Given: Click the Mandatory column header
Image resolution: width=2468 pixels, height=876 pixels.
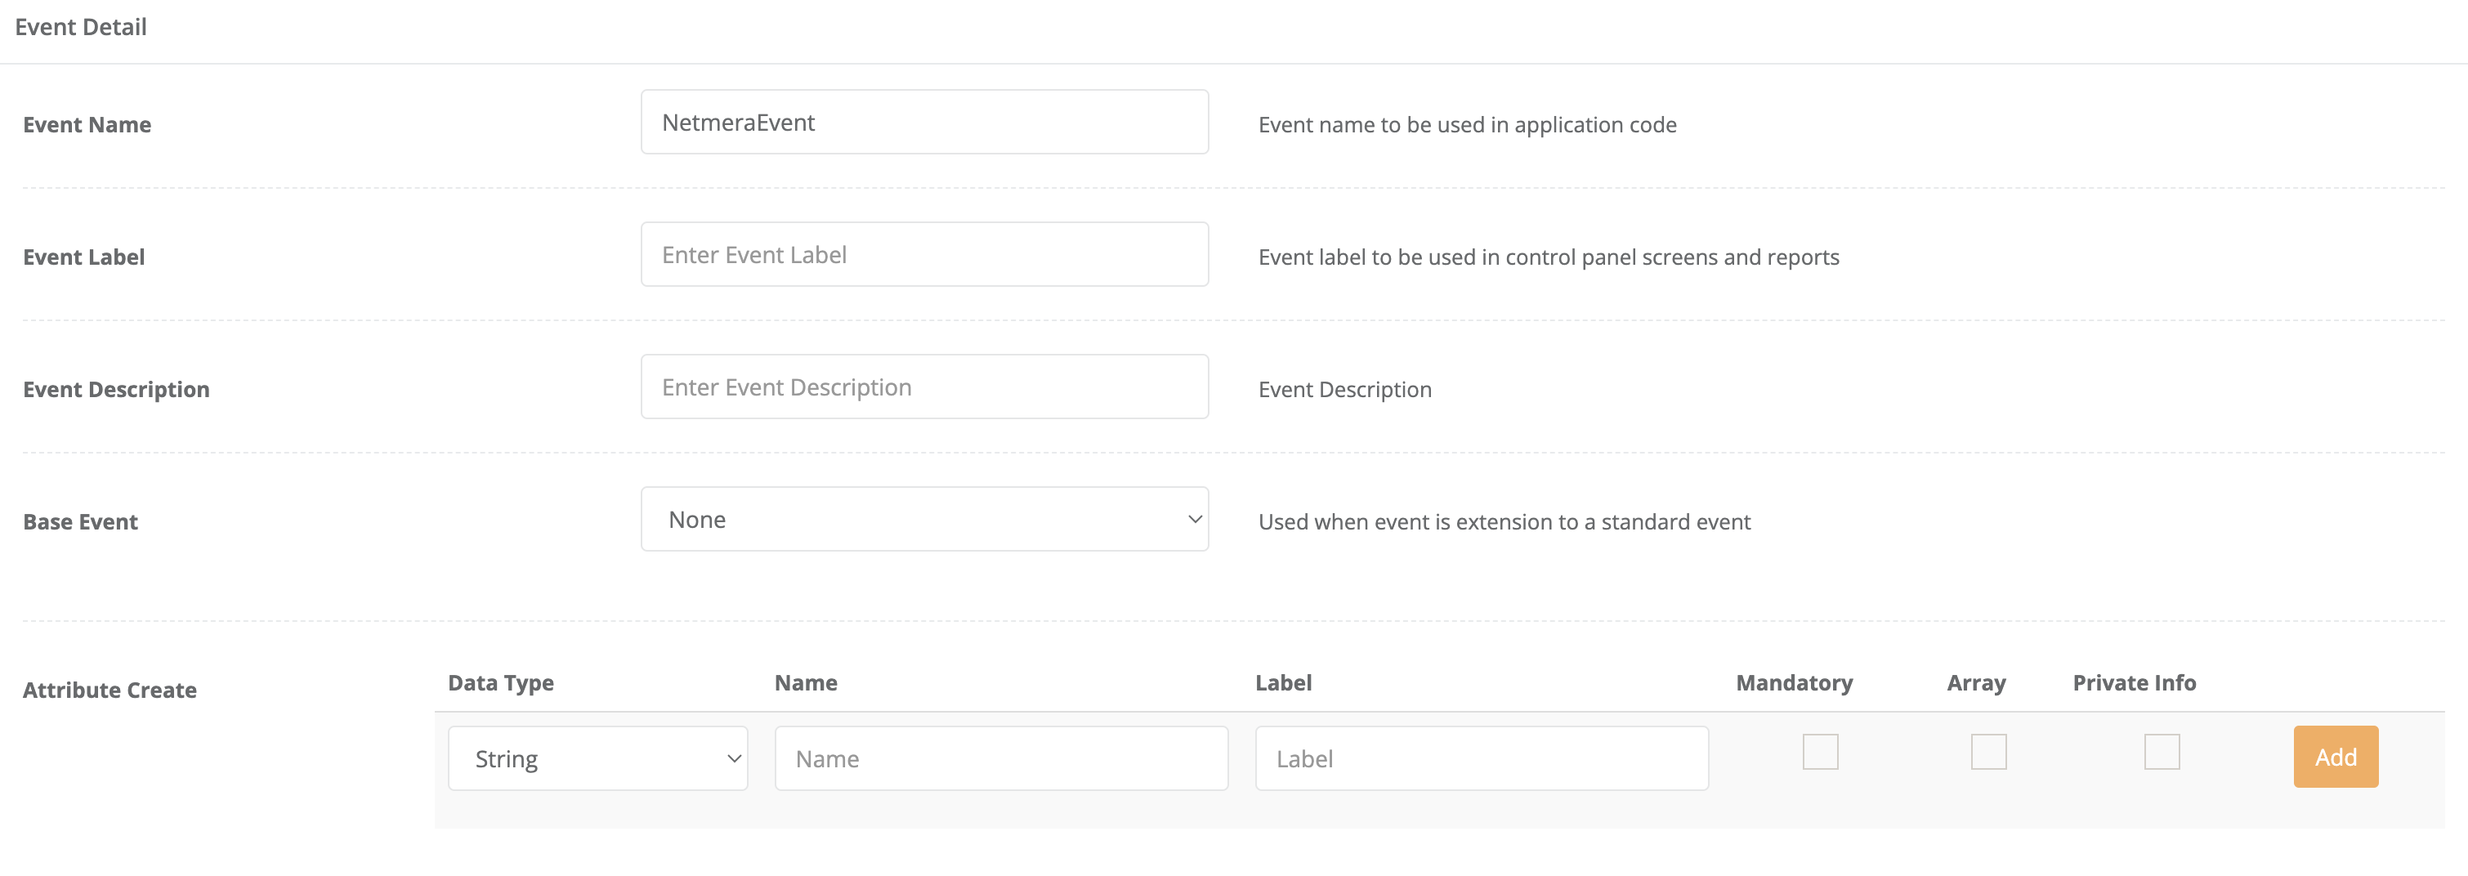Looking at the screenshot, I should tap(1794, 683).
